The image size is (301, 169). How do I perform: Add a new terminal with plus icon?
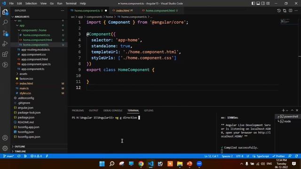(x=283, y=110)
